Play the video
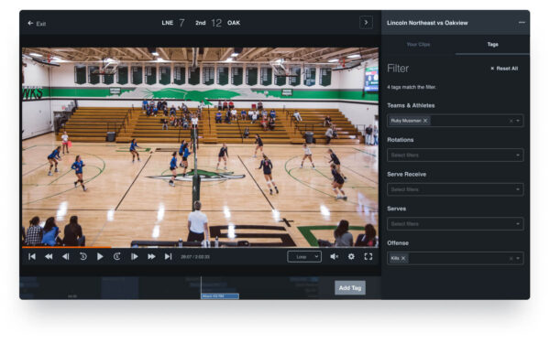The height and width of the screenshot is (343, 550). click(100, 256)
